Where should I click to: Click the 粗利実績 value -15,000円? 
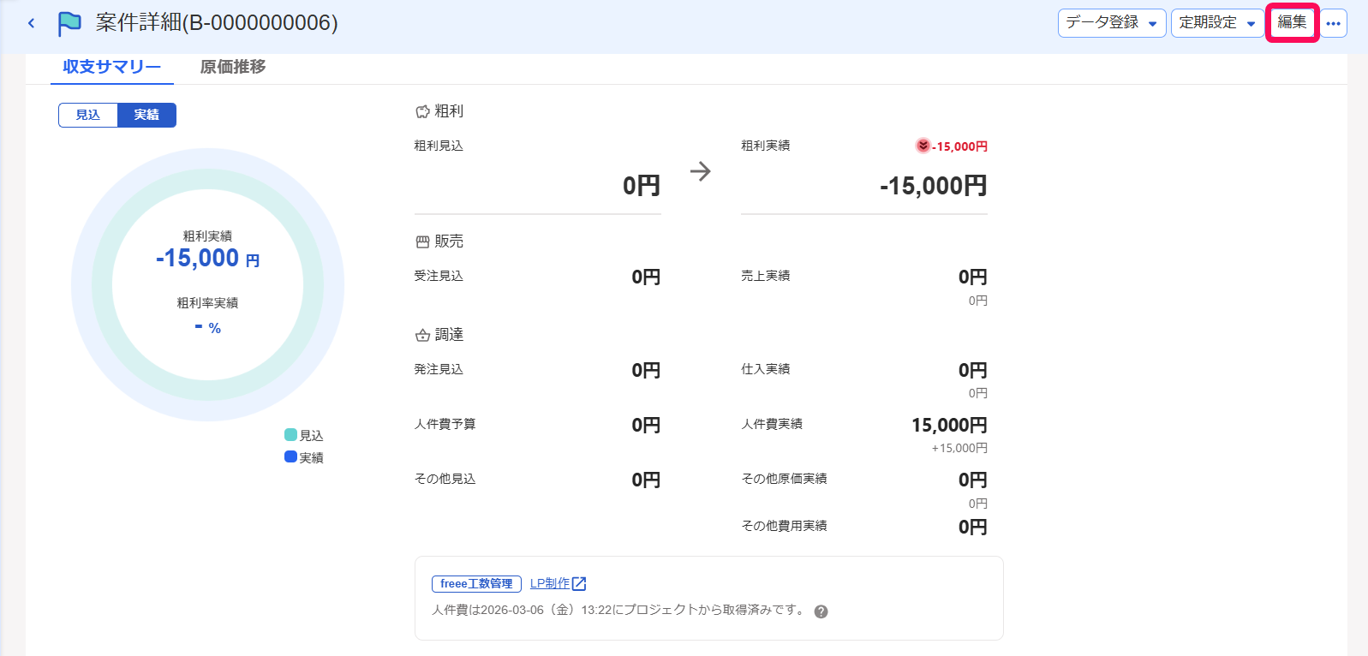(x=933, y=186)
